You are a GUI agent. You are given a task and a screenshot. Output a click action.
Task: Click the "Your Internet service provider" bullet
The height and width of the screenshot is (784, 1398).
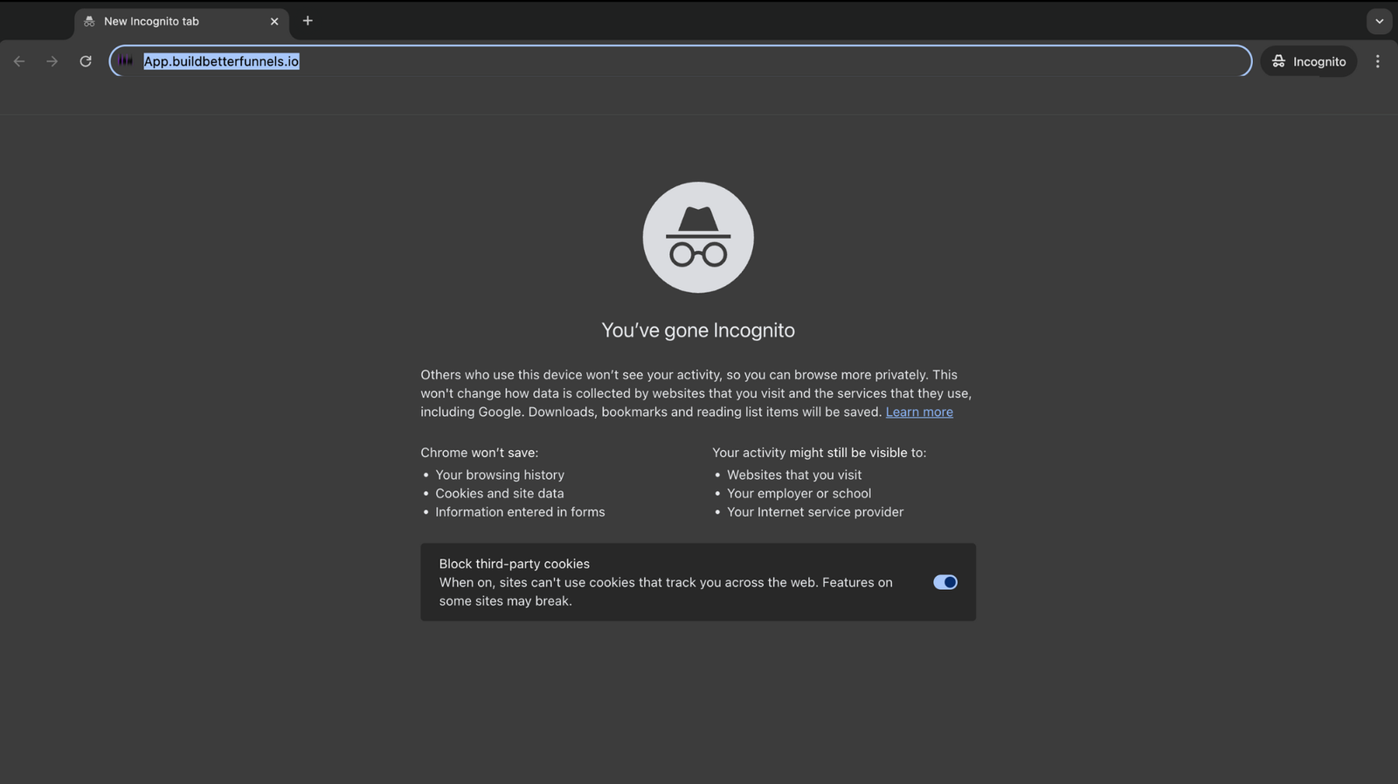(815, 512)
